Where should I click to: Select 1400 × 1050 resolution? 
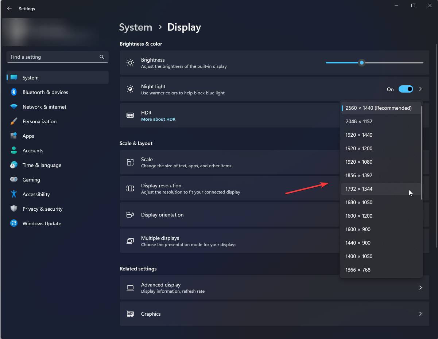[x=381, y=256]
